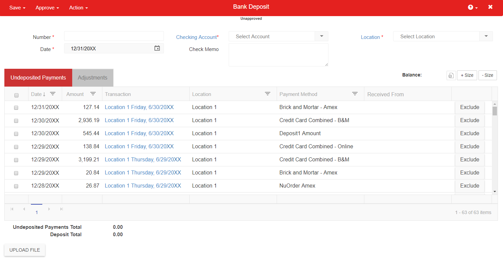Go to the last page of results
Screen dimensions: 503x260
pos(61,209)
